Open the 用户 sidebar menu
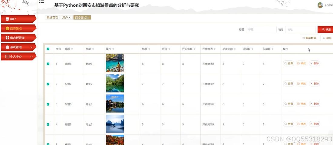The width and height of the screenshot is (333, 145). tap(19, 19)
